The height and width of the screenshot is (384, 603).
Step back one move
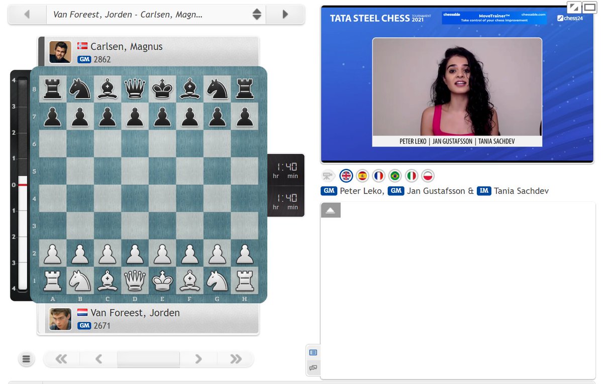coord(98,359)
